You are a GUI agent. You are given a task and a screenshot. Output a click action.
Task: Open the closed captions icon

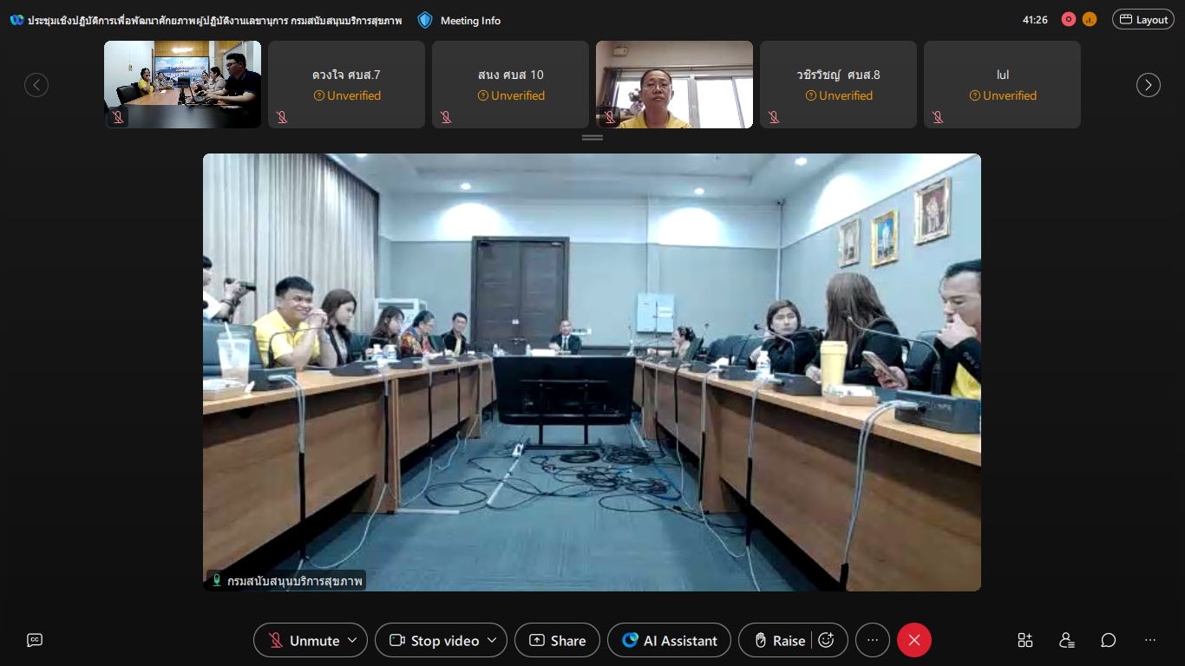coord(35,640)
